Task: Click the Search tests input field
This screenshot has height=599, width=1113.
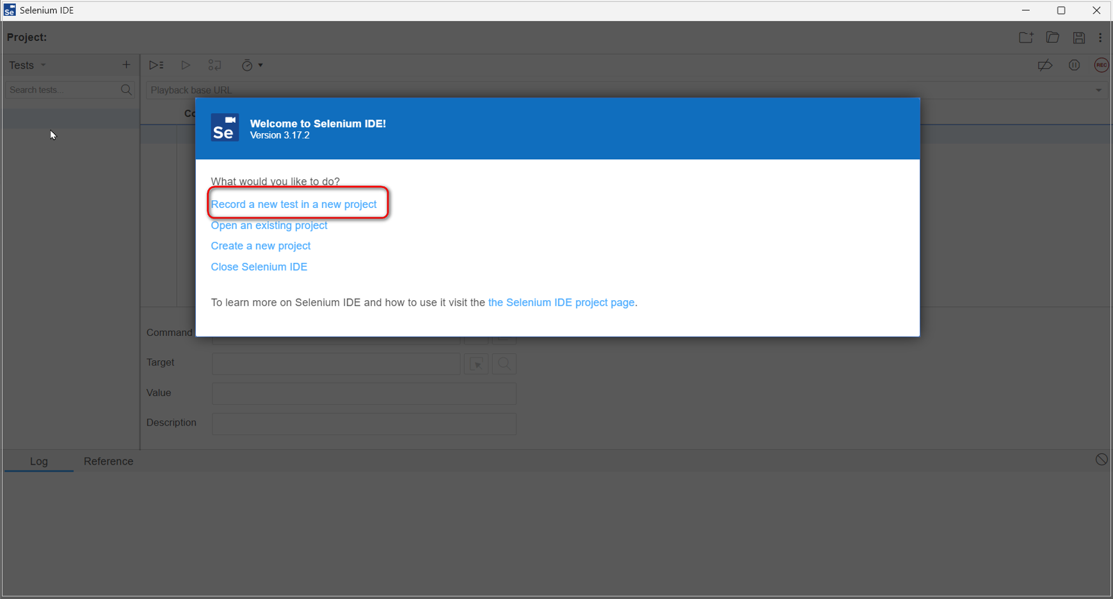Action: (63, 90)
